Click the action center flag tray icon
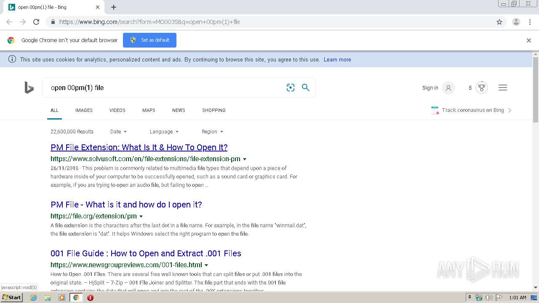 499,298
